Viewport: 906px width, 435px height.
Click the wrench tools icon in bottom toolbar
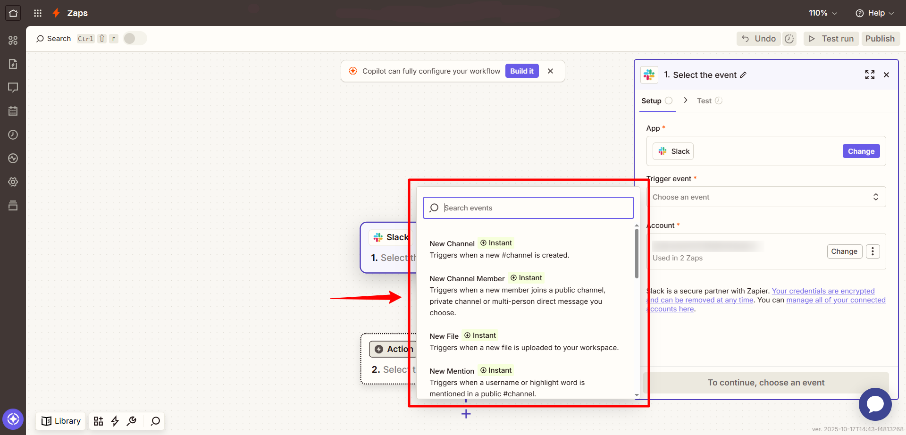click(132, 421)
